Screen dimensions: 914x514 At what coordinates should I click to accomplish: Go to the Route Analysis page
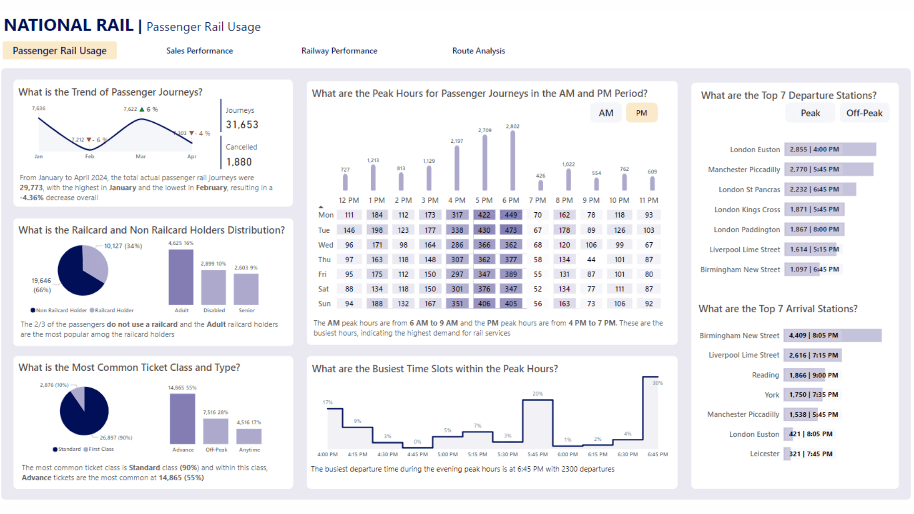[x=478, y=50]
